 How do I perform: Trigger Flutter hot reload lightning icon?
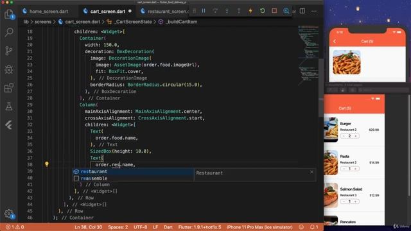(250, 11)
